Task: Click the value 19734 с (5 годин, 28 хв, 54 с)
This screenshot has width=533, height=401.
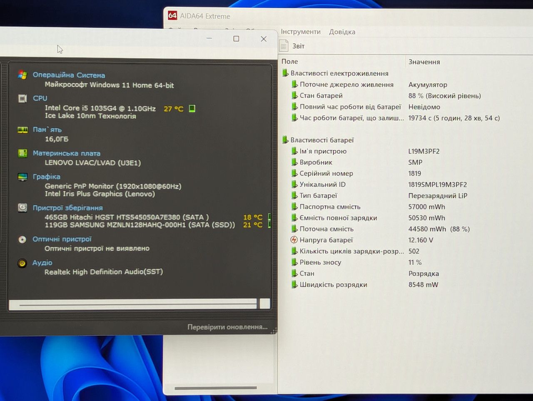Action: pyautogui.click(x=454, y=118)
